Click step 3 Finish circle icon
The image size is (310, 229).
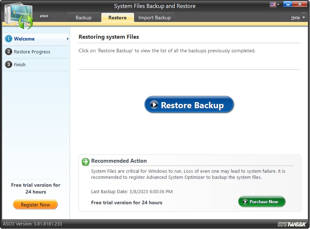[x=8, y=65]
